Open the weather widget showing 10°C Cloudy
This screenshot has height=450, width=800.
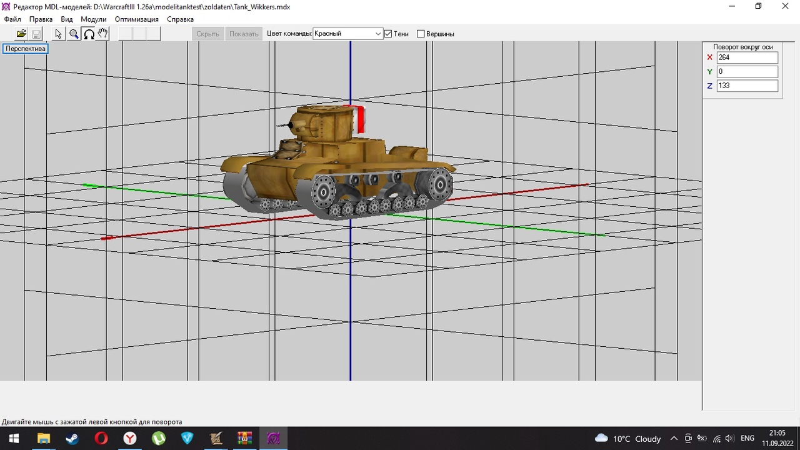click(x=627, y=438)
